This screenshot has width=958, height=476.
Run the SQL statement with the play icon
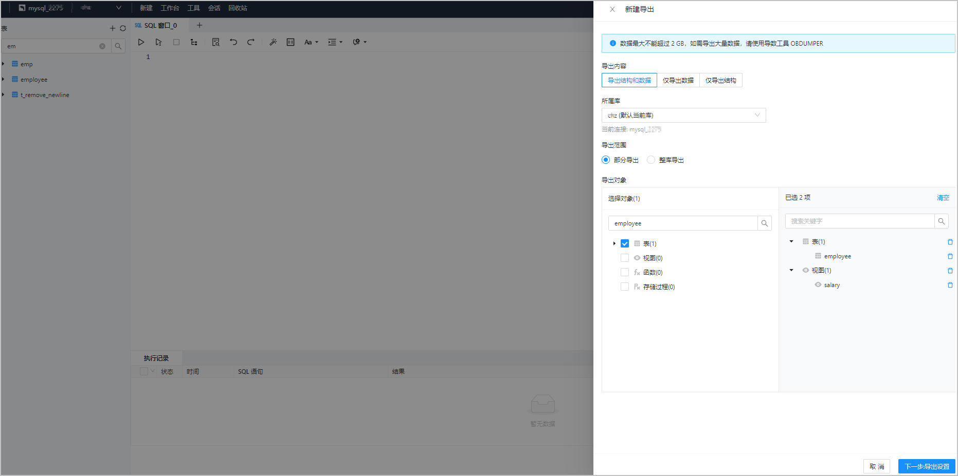click(141, 42)
